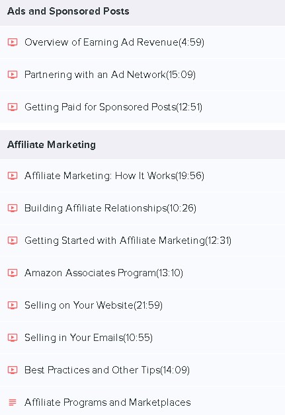Open Affiliate Programs and Marketplaces text lesson
Viewport: 285px width, 415px height.
point(143,401)
